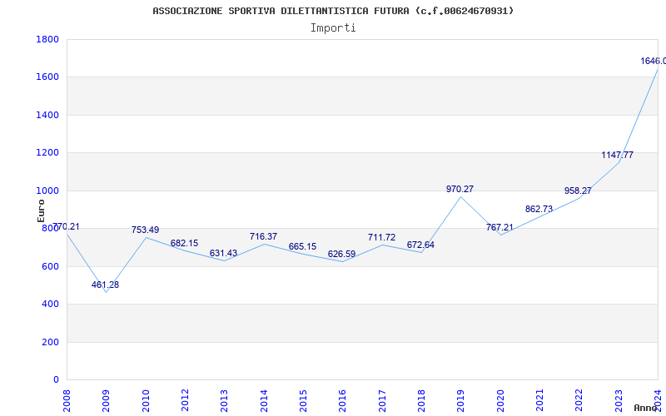The height and width of the screenshot is (416, 666).
Task: Select the 711.72 data label
Action: tap(381, 237)
